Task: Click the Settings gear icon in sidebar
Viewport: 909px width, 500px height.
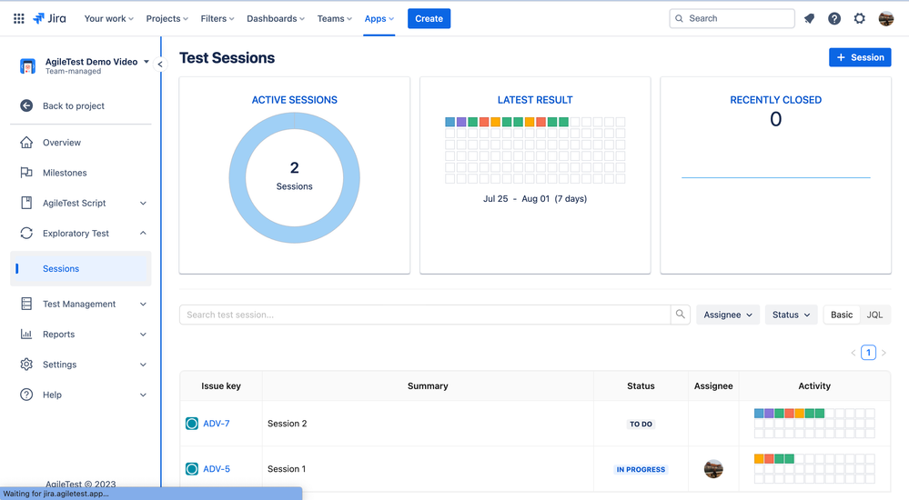Action: tap(26, 364)
